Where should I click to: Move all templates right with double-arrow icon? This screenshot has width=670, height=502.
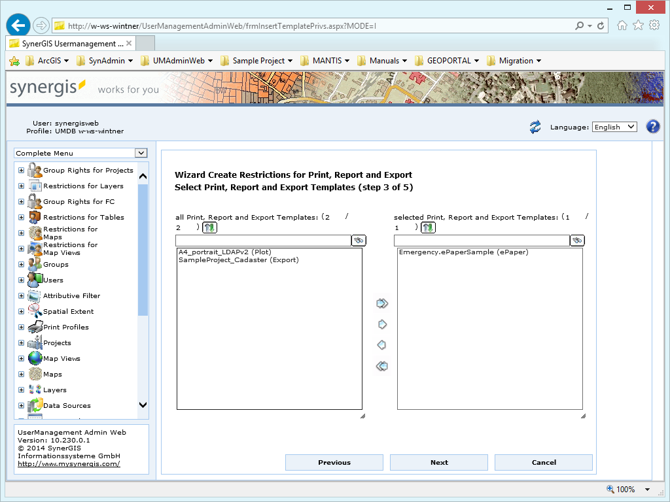click(382, 303)
